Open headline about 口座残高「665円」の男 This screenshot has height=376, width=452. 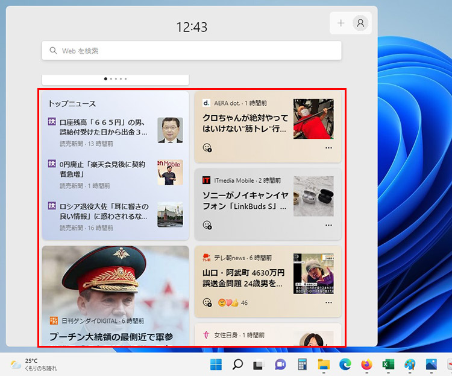coord(103,127)
